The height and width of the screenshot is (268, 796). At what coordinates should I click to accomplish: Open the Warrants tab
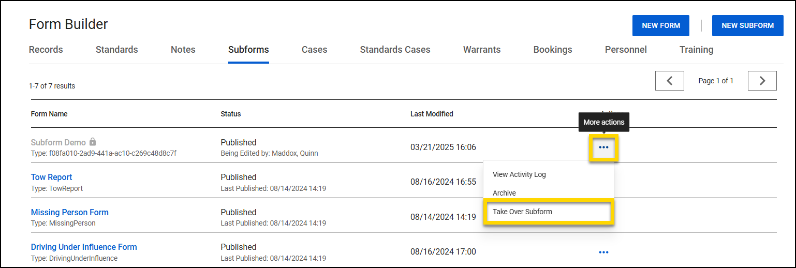[x=482, y=50]
